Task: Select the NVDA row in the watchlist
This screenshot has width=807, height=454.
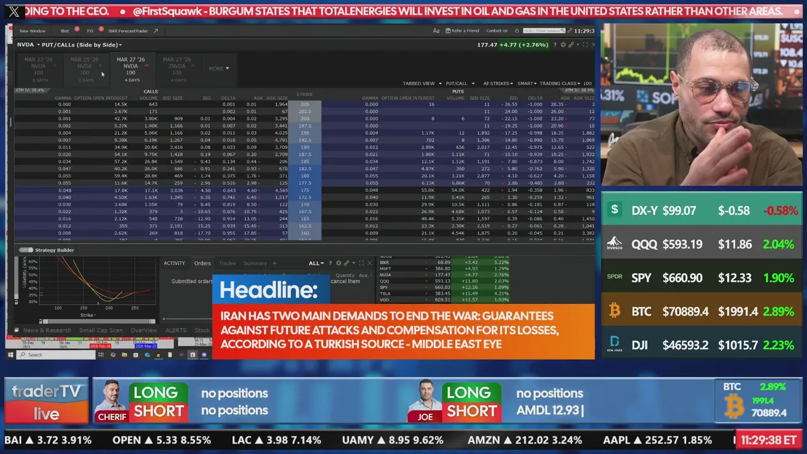Action: pos(444,275)
